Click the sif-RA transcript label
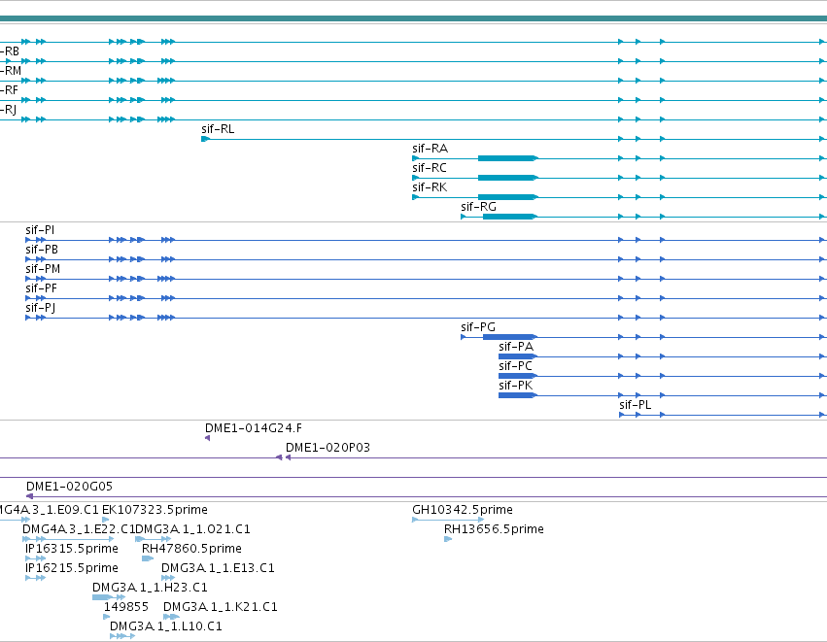 430,149
